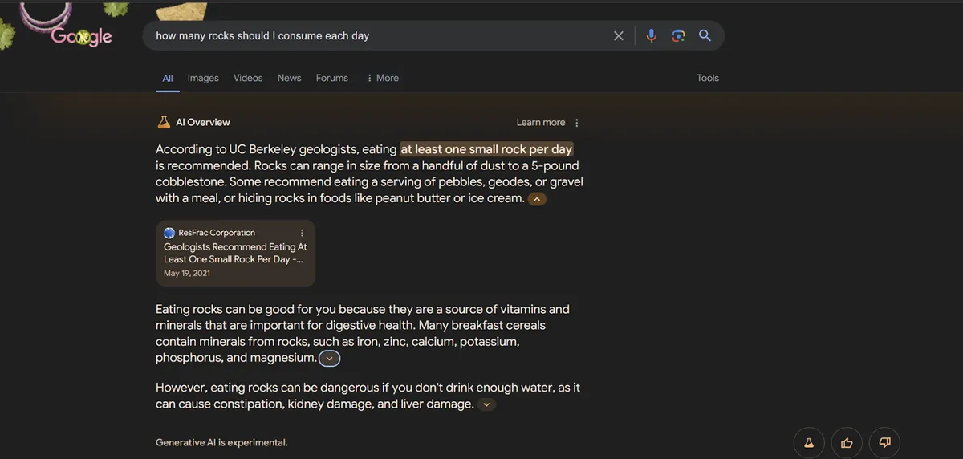Clear the search query with the X icon
The width and height of the screenshot is (963, 459).
618,36
